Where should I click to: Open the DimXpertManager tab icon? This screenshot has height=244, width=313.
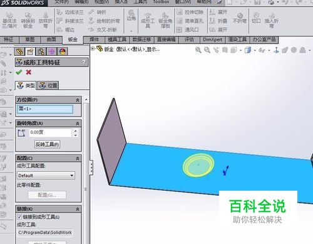click(x=52, y=51)
